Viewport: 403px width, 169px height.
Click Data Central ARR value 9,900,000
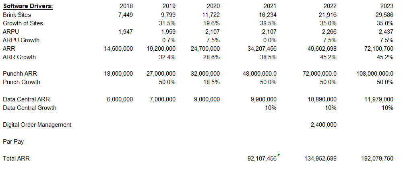click(x=264, y=99)
